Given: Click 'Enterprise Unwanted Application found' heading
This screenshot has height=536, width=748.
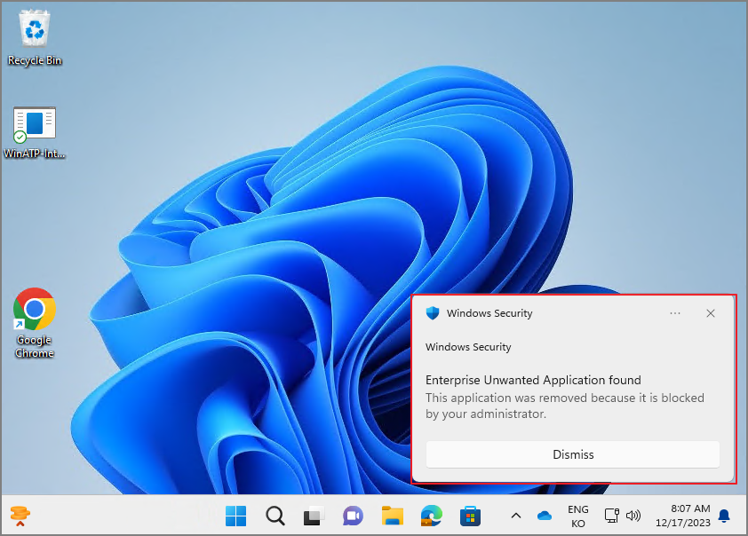Looking at the screenshot, I should point(533,380).
